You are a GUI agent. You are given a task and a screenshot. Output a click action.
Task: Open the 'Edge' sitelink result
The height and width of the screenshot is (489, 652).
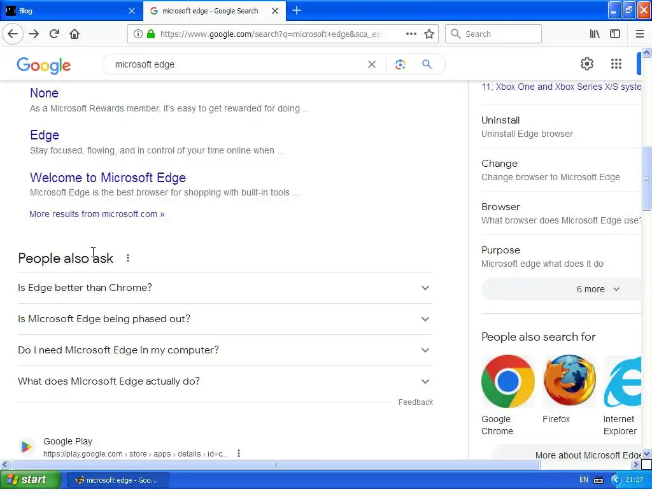45,135
